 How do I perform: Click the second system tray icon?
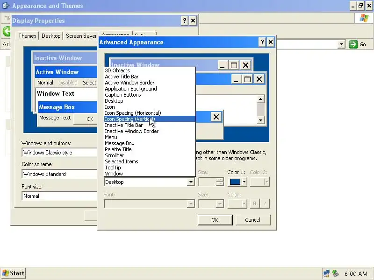[336, 273]
